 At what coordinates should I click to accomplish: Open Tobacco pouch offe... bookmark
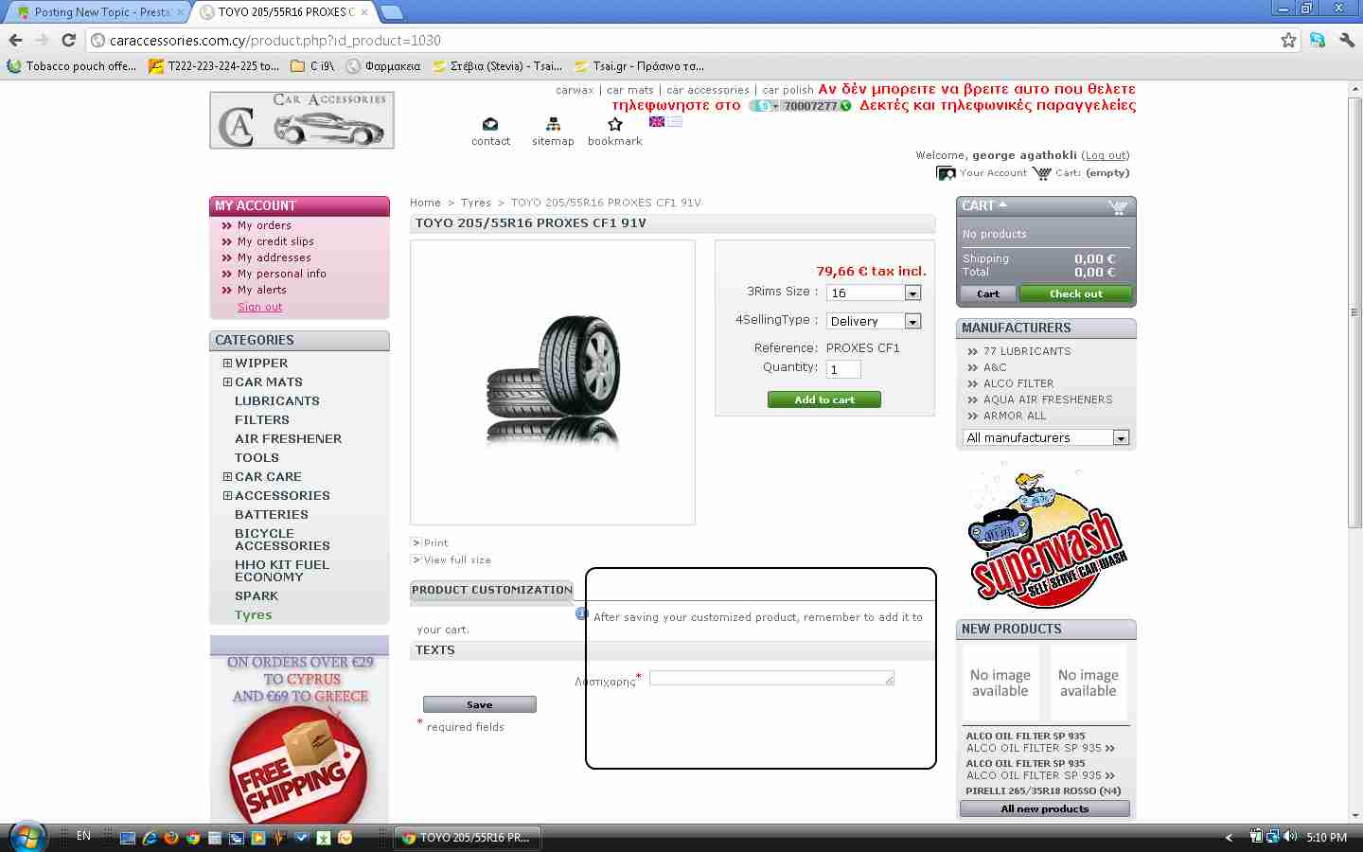72,66
